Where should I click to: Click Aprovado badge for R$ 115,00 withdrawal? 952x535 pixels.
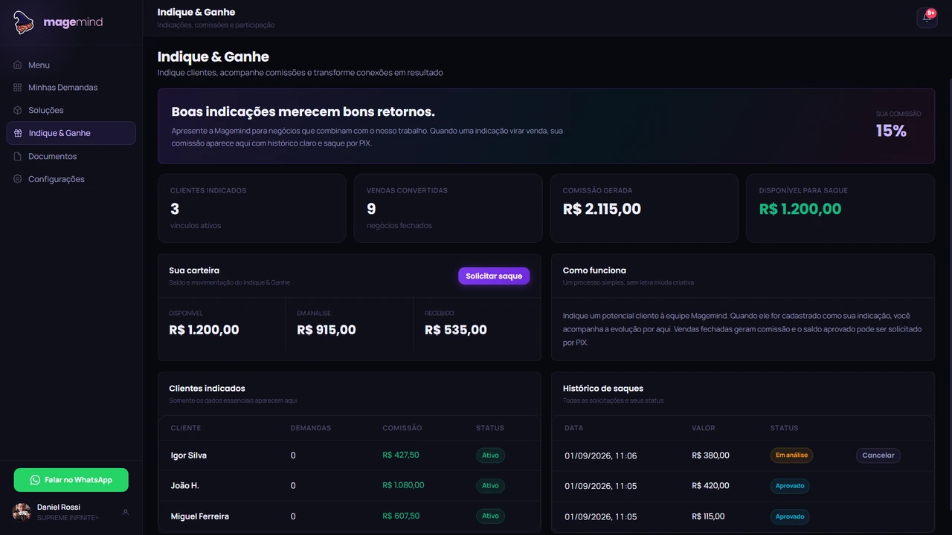(x=790, y=516)
